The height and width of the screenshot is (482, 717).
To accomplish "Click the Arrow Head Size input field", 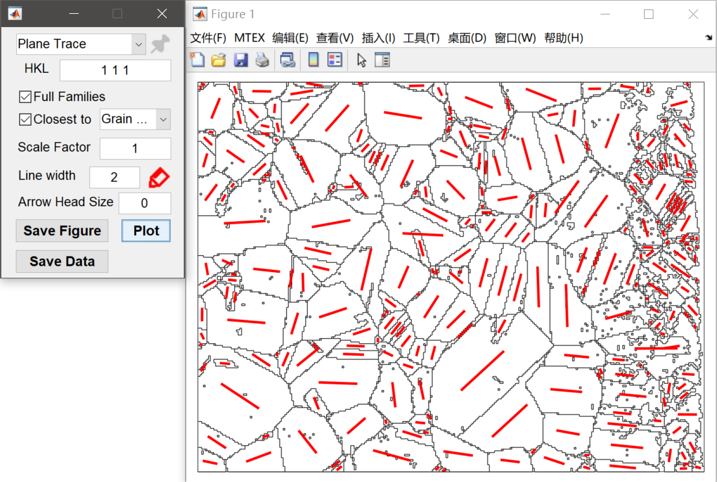I will pyautogui.click(x=145, y=203).
